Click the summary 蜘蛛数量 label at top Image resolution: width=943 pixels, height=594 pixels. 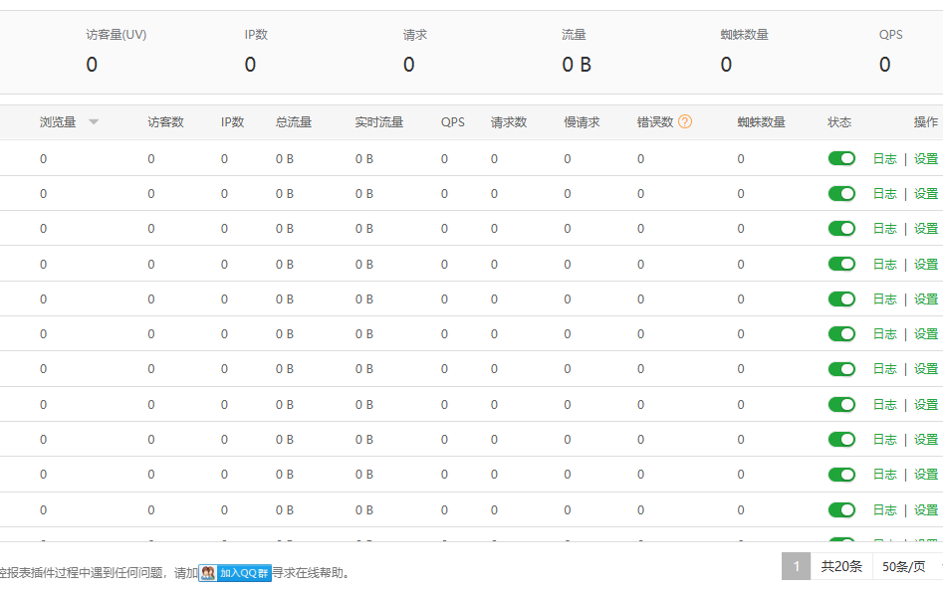coord(745,34)
